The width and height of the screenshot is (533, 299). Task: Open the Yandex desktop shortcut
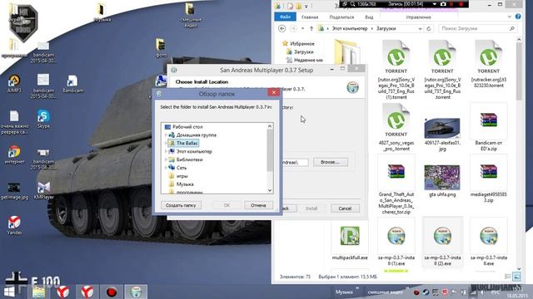(x=14, y=225)
